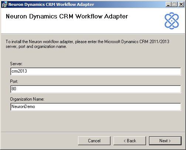Cancel the adapter installation
Image resolution: width=186 pixels, height=150 pixels.
click(94, 141)
